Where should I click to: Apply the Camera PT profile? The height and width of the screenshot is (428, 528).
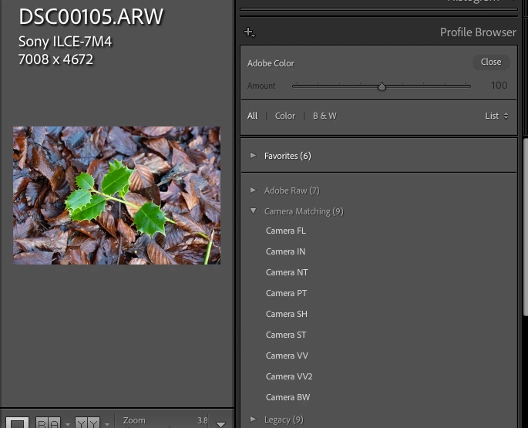point(286,293)
